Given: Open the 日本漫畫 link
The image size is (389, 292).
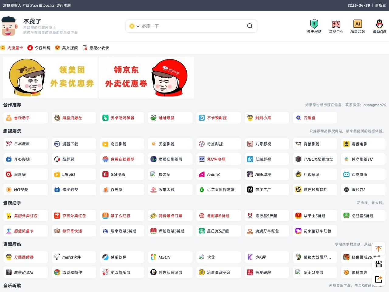Looking at the screenshot, I should (x=26, y=144).
